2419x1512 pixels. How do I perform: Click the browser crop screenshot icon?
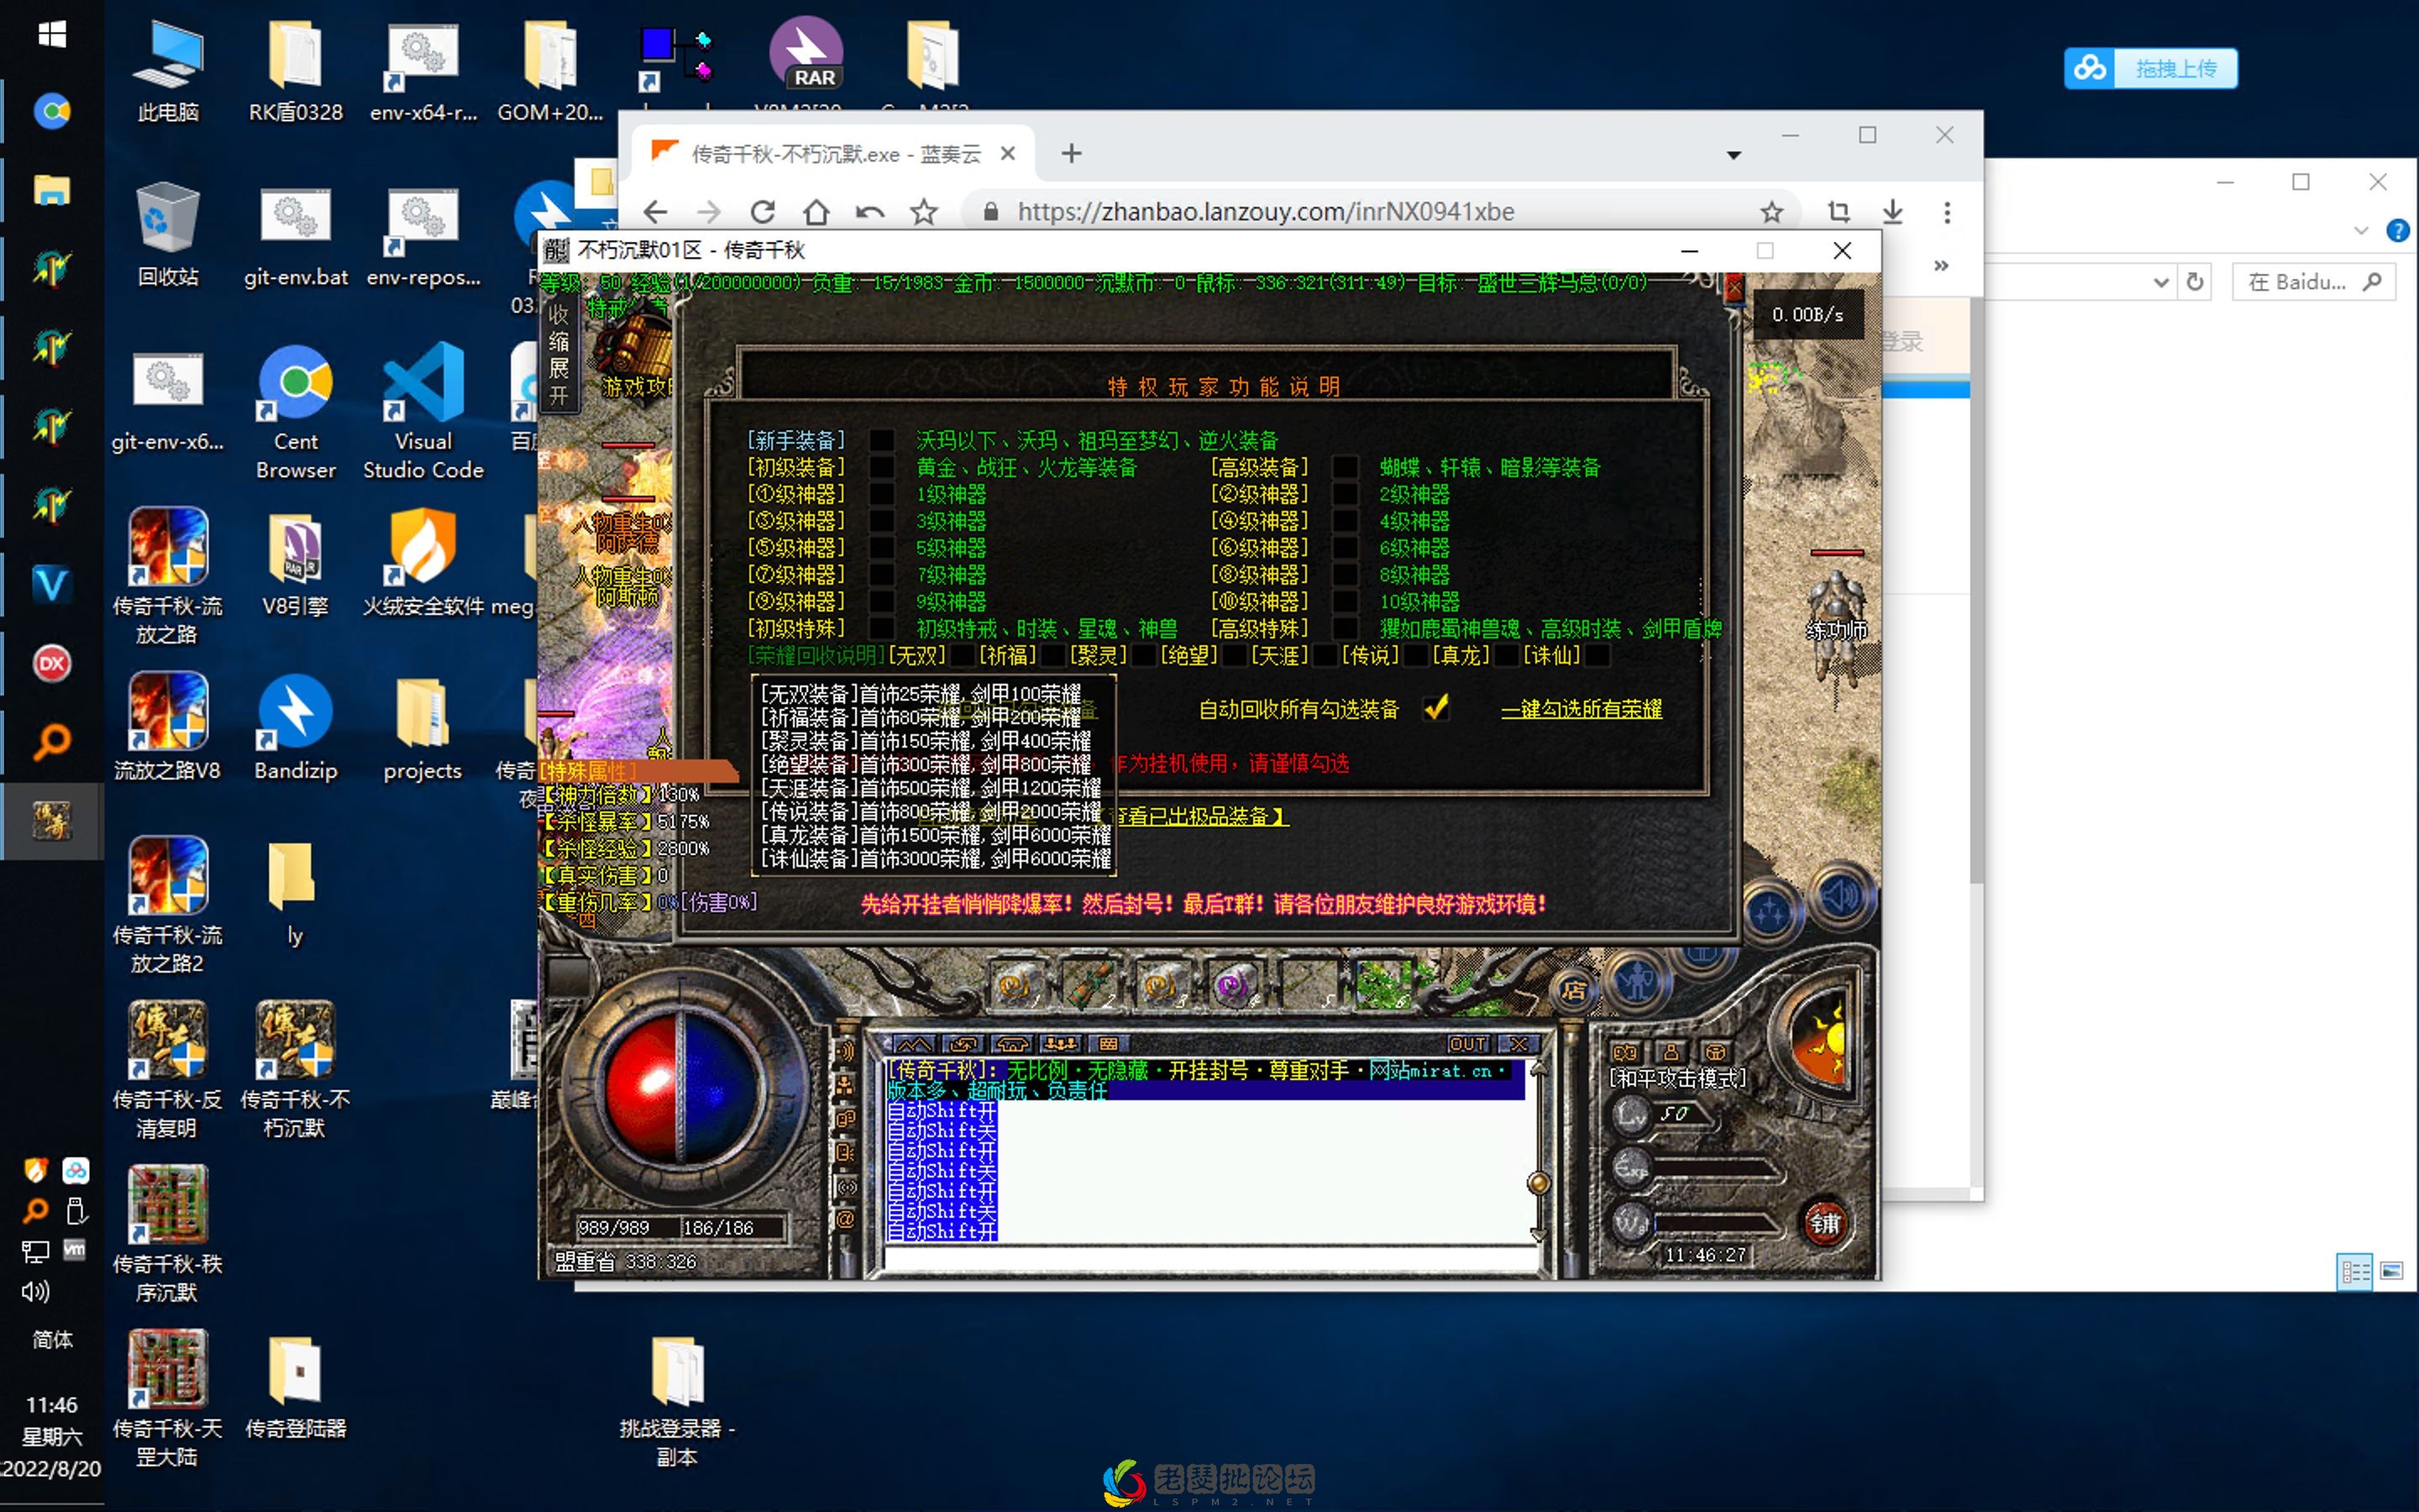click(1839, 212)
